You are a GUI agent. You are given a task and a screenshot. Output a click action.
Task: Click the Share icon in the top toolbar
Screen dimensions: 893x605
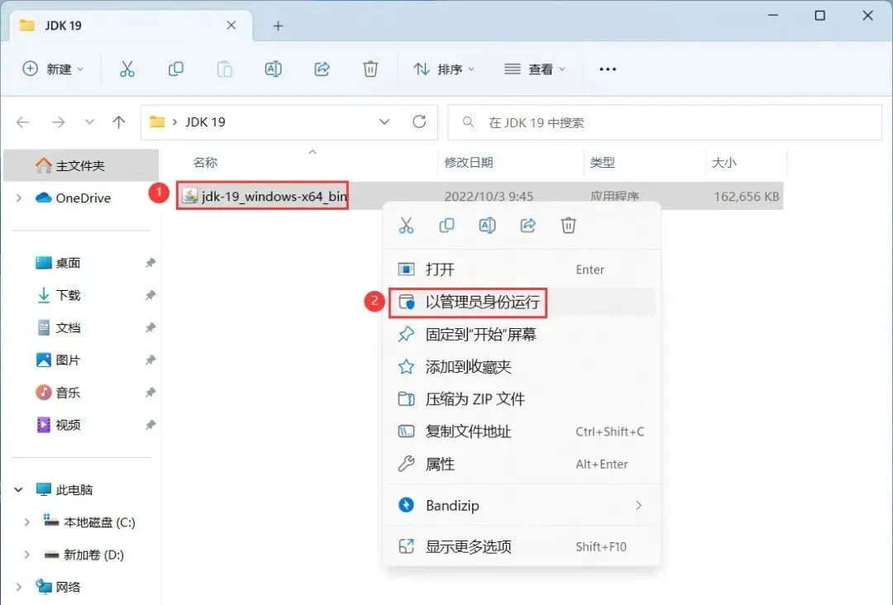(x=322, y=69)
